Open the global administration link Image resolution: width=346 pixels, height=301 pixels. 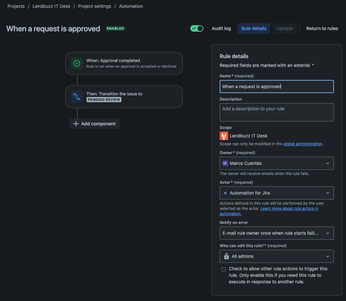[302, 144]
